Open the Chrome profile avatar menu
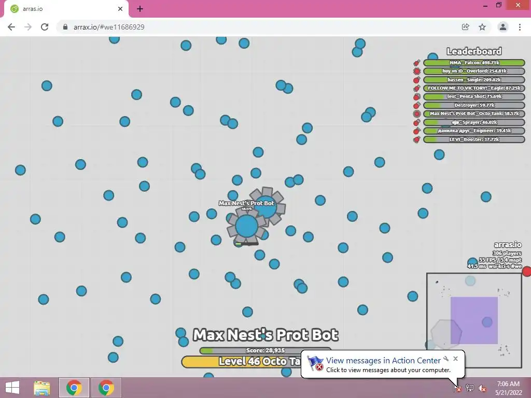The height and width of the screenshot is (398, 531). pyautogui.click(x=503, y=27)
